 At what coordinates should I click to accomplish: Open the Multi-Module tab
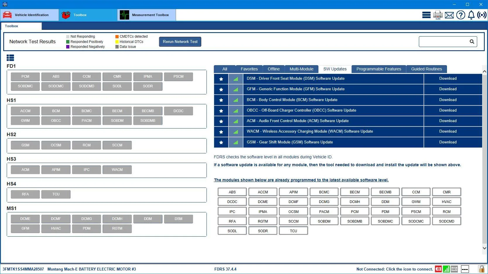[301, 69]
